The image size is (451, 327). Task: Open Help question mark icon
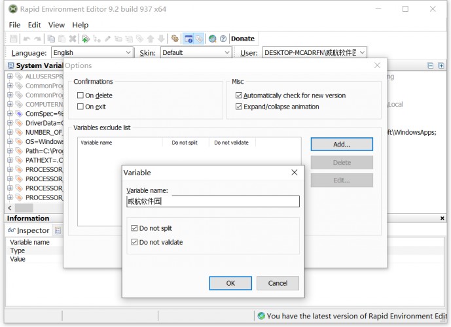pyautogui.click(x=223, y=39)
